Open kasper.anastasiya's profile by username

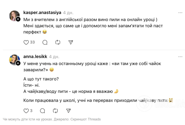pos(42,13)
